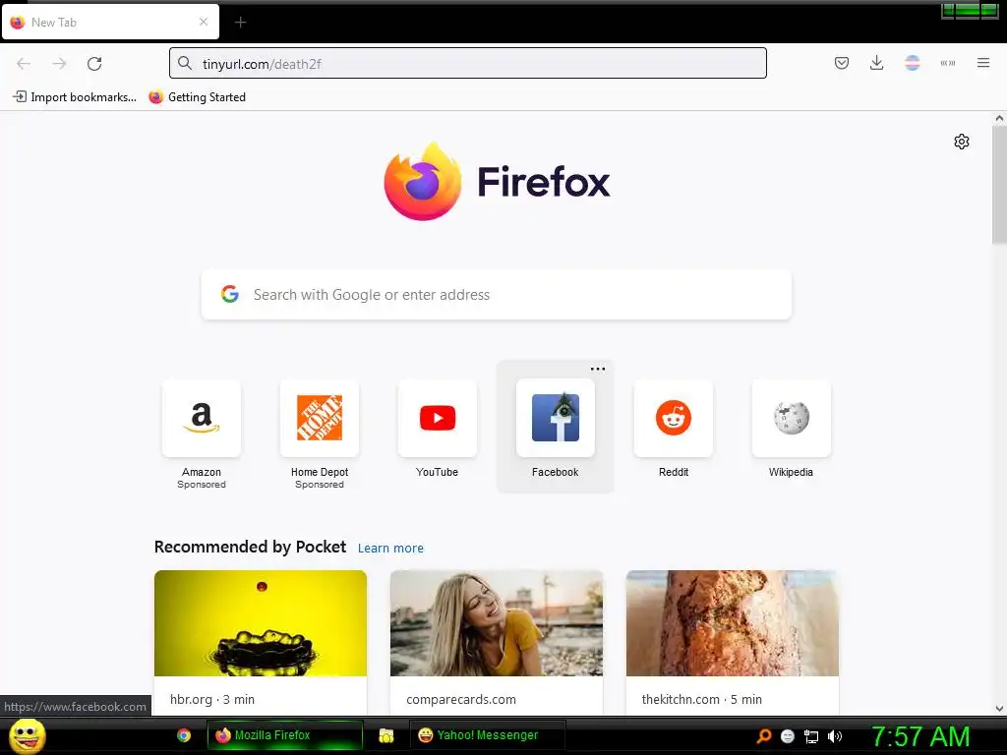Click Import bookmarks in bookmarks toolbar

point(75,97)
